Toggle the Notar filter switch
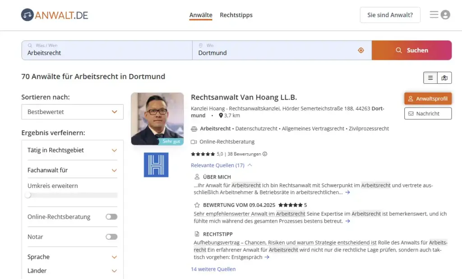The image size is (462, 279). [x=112, y=237]
